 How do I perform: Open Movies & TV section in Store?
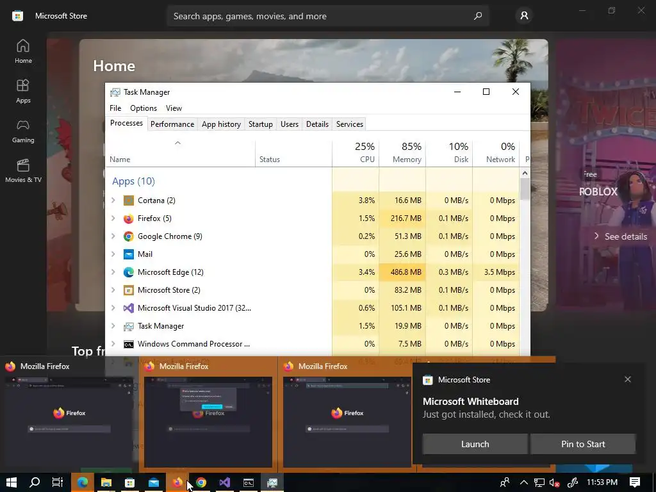(x=23, y=171)
